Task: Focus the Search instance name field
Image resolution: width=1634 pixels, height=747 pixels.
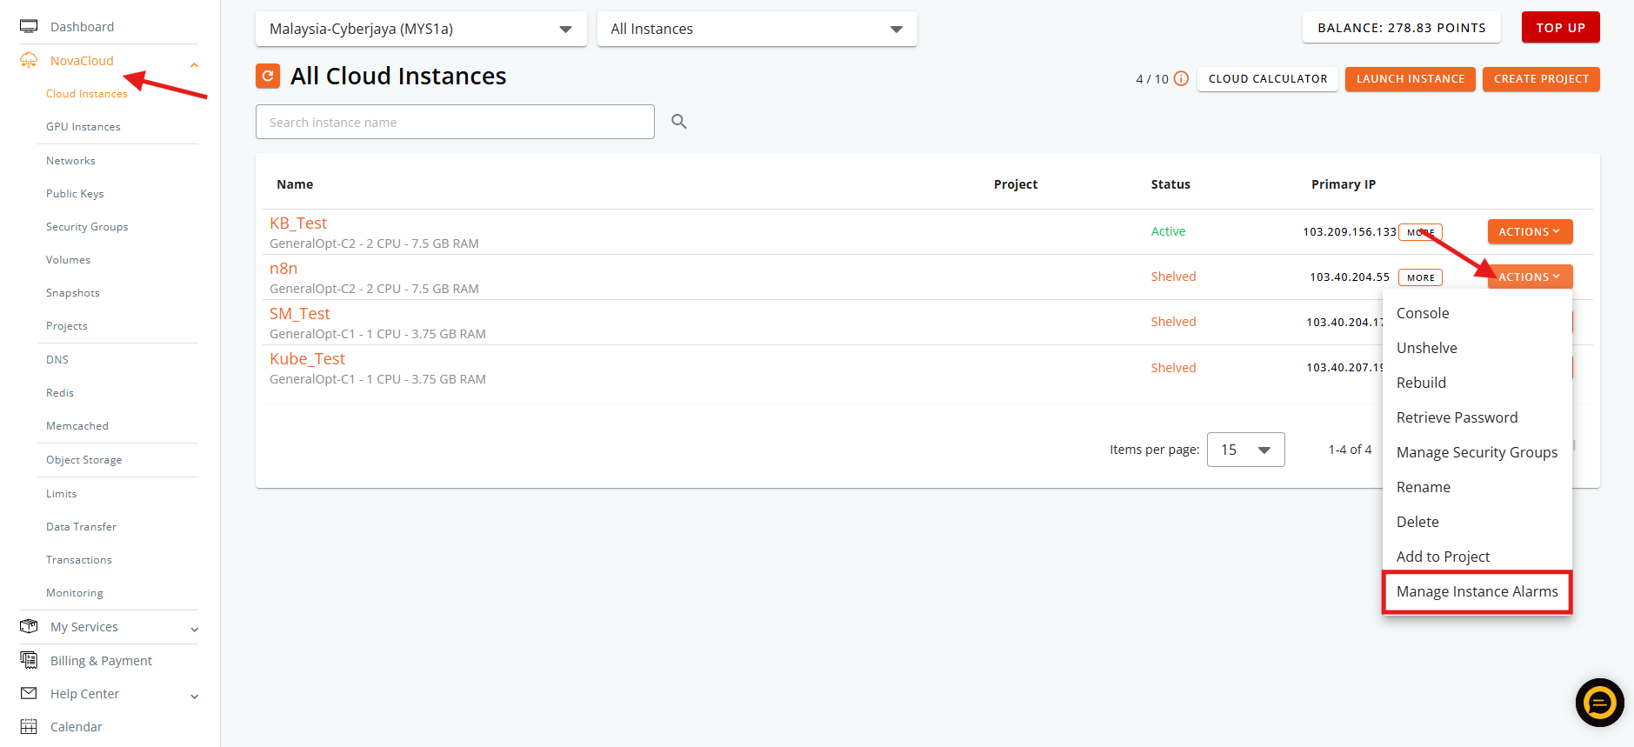Action: coord(455,122)
